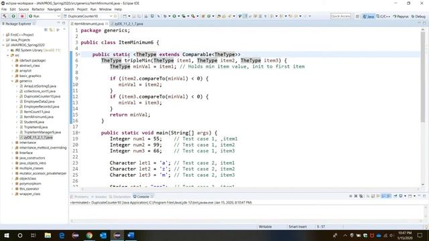Screen dimensions: 429x241
Task: Click the editor horizontal scrollbar
Action: click(249, 189)
